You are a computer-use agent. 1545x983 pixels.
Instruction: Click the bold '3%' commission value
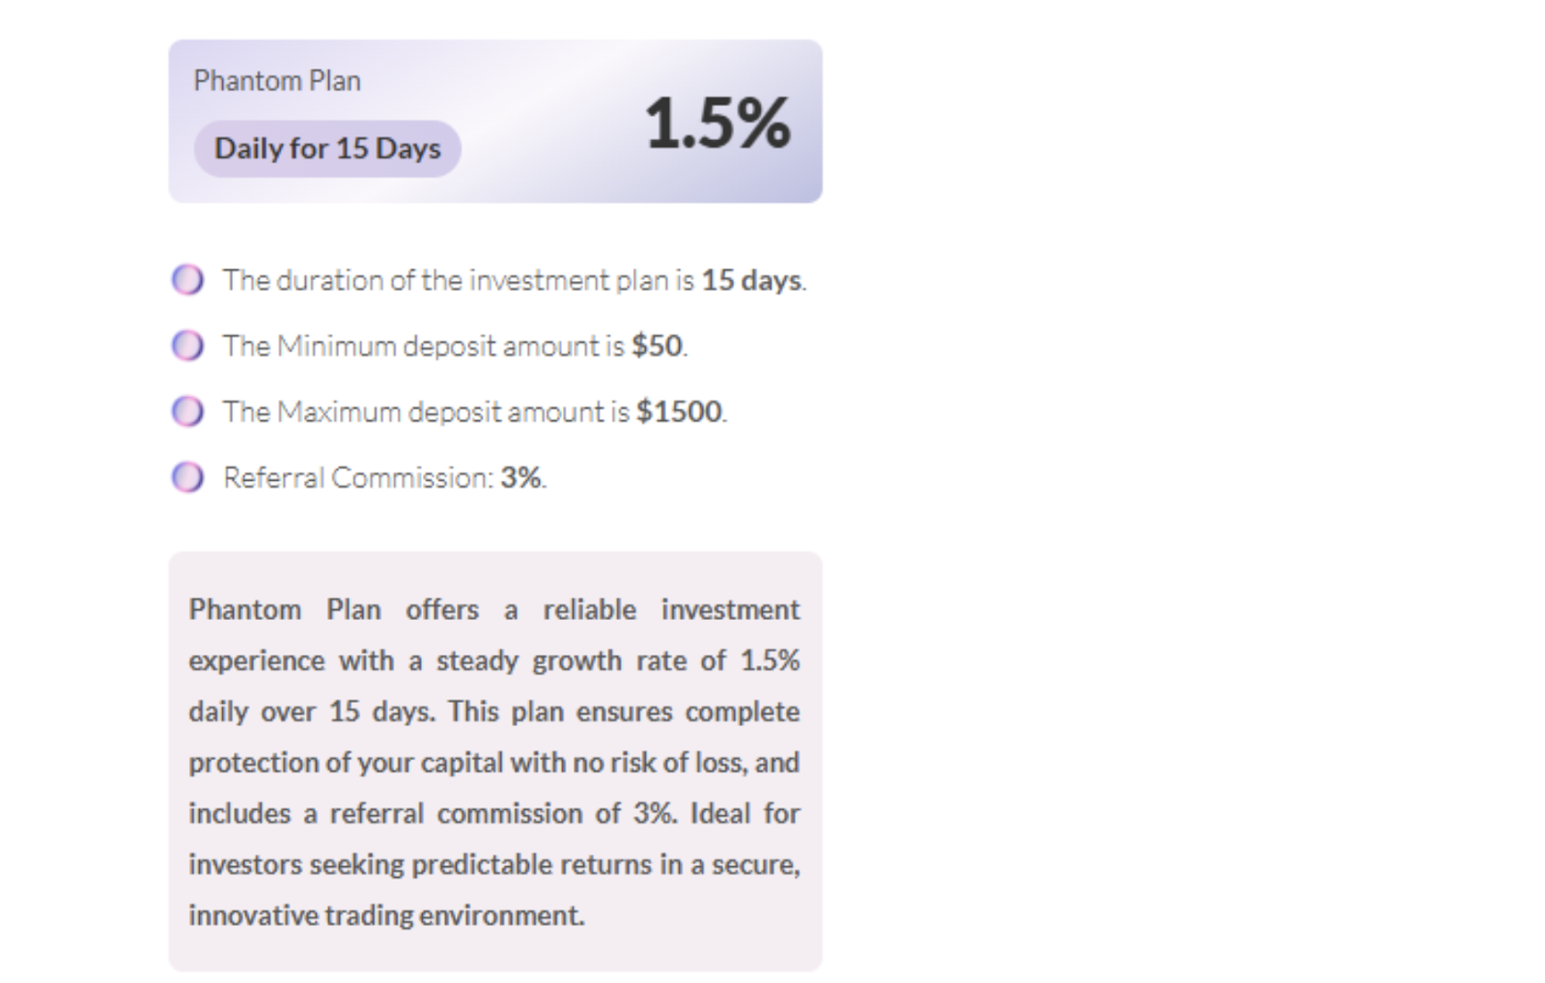pyautogui.click(x=520, y=477)
